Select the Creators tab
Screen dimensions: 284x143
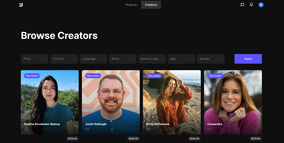[x=151, y=5]
